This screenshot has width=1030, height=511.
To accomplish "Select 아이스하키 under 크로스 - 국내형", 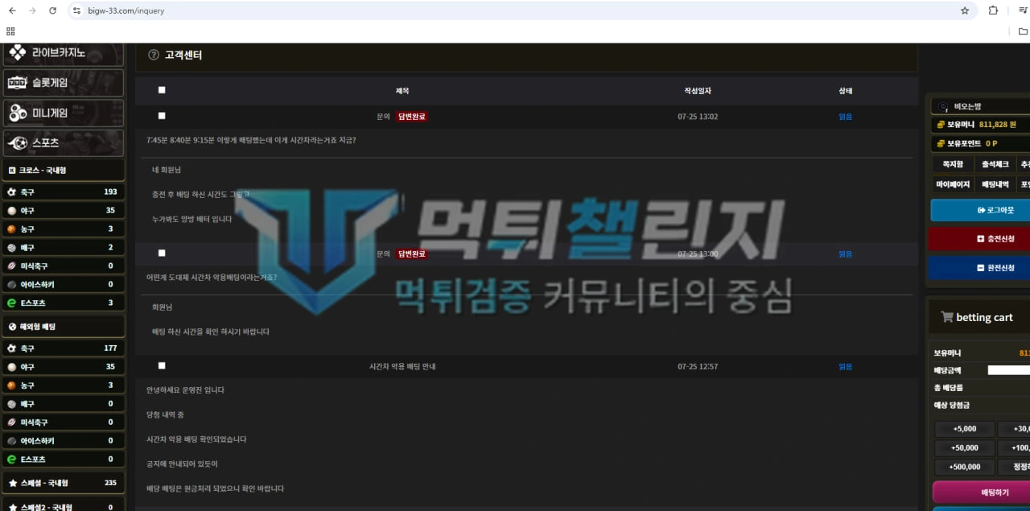I will pos(64,284).
